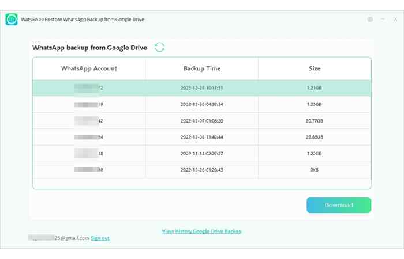This screenshot has height=259, width=404.
Task: Click the signed-in gmail.com address
Action: 59,238
